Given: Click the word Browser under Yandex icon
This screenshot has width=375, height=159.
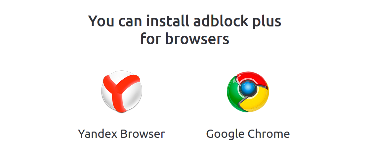Looking at the screenshot, I should 143,134.
